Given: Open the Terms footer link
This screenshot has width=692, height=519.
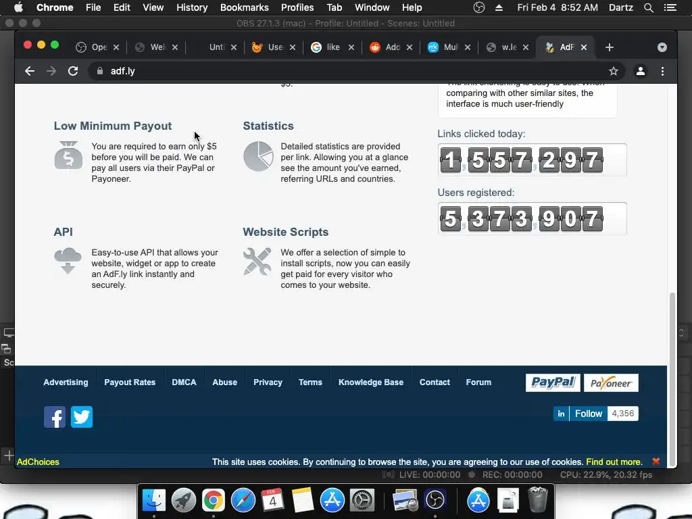Looking at the screenshot, I should coord(310,382).
